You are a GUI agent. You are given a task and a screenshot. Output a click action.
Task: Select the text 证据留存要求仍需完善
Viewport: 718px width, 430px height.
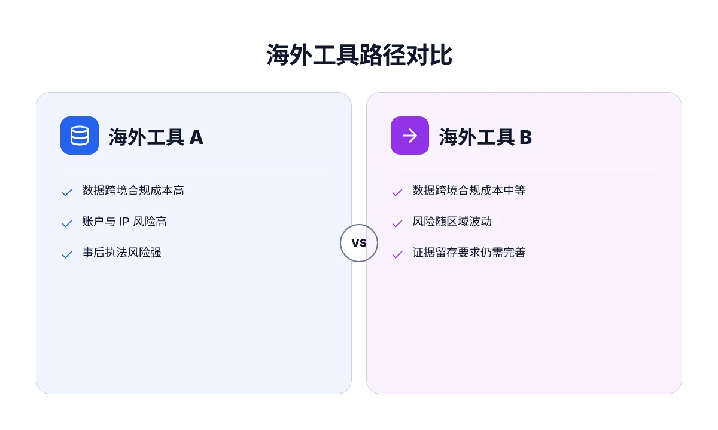click(x=469, y=253)
